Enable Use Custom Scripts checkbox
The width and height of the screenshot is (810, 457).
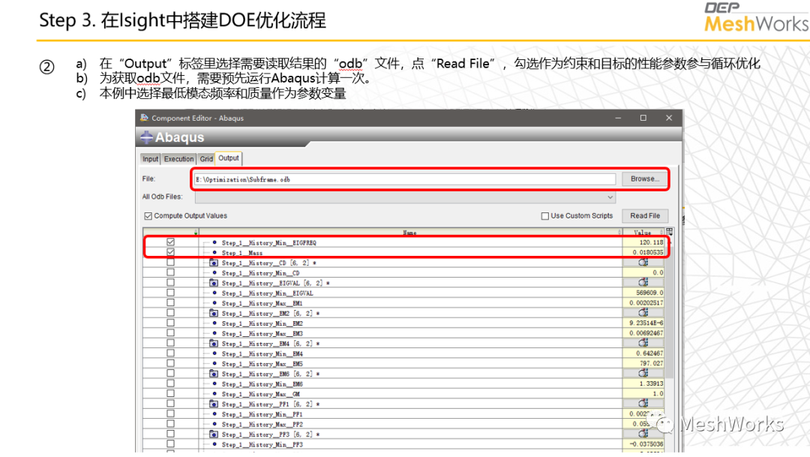click(545, 215)
